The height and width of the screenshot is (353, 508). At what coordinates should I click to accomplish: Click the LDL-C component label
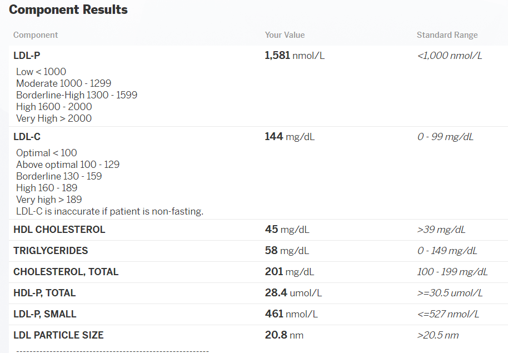pyautogui.click(x=27, y=137)
